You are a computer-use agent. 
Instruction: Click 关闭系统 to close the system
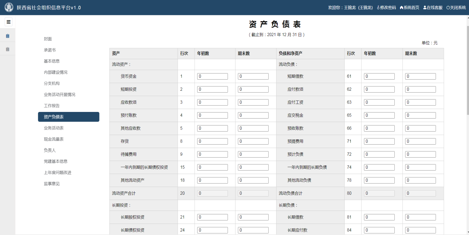(x=456, y=8)
